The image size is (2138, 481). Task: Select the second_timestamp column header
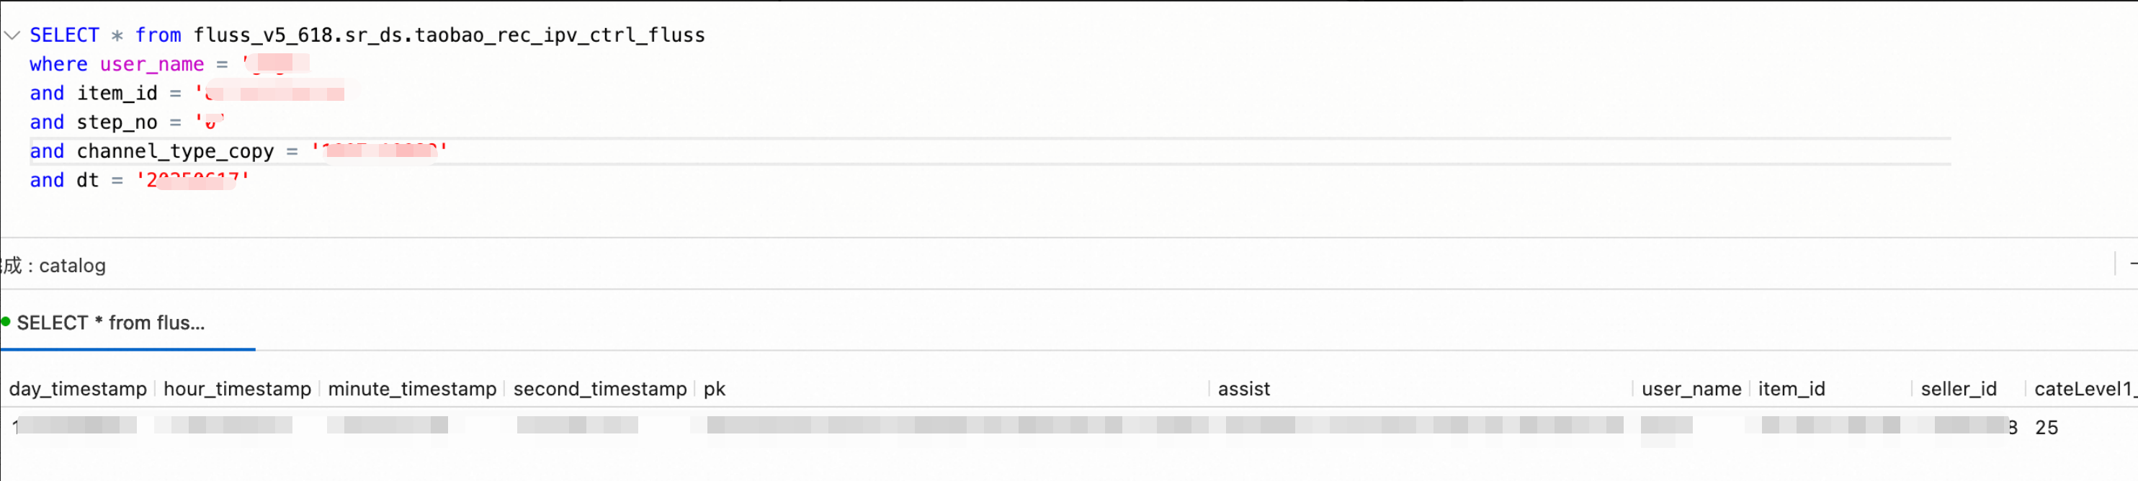[599, 389]
